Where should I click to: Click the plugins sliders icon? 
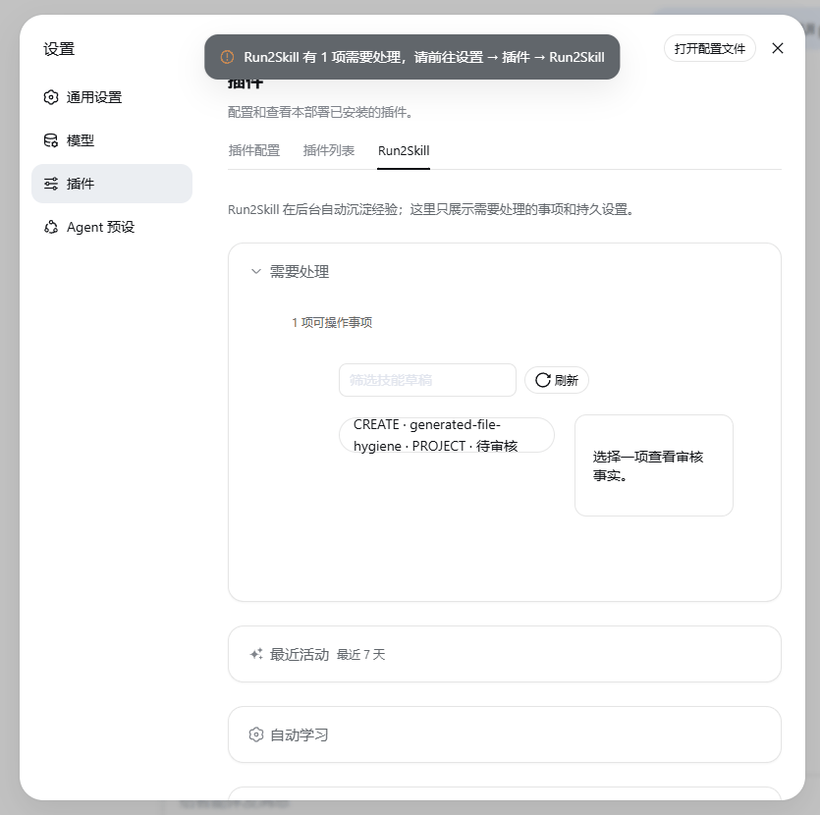click(x=51, y=184)
